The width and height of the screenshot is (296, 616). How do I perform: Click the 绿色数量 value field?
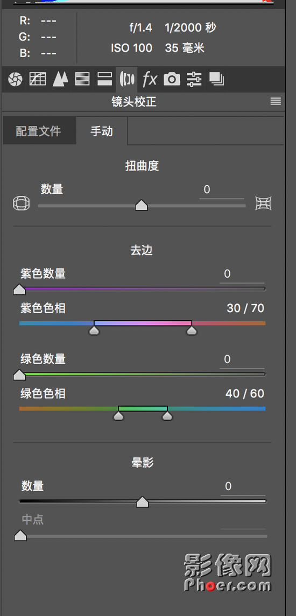(242, 359)
